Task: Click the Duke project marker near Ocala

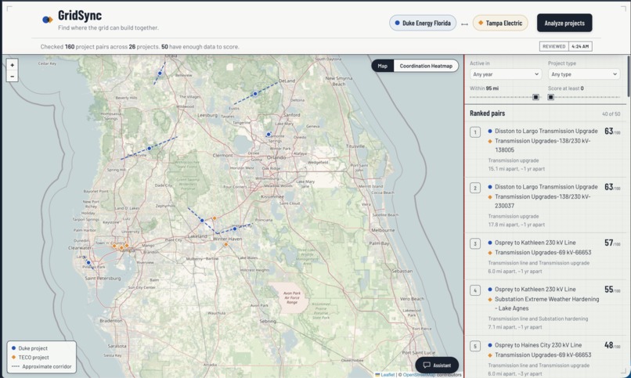Action: point(160,74)
